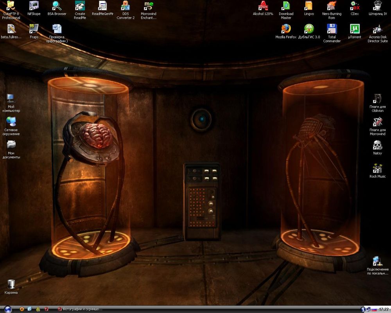The height and width of the screenshot is (313, 391).
Task: Select the Download Master icon
Action: (286, 10)
